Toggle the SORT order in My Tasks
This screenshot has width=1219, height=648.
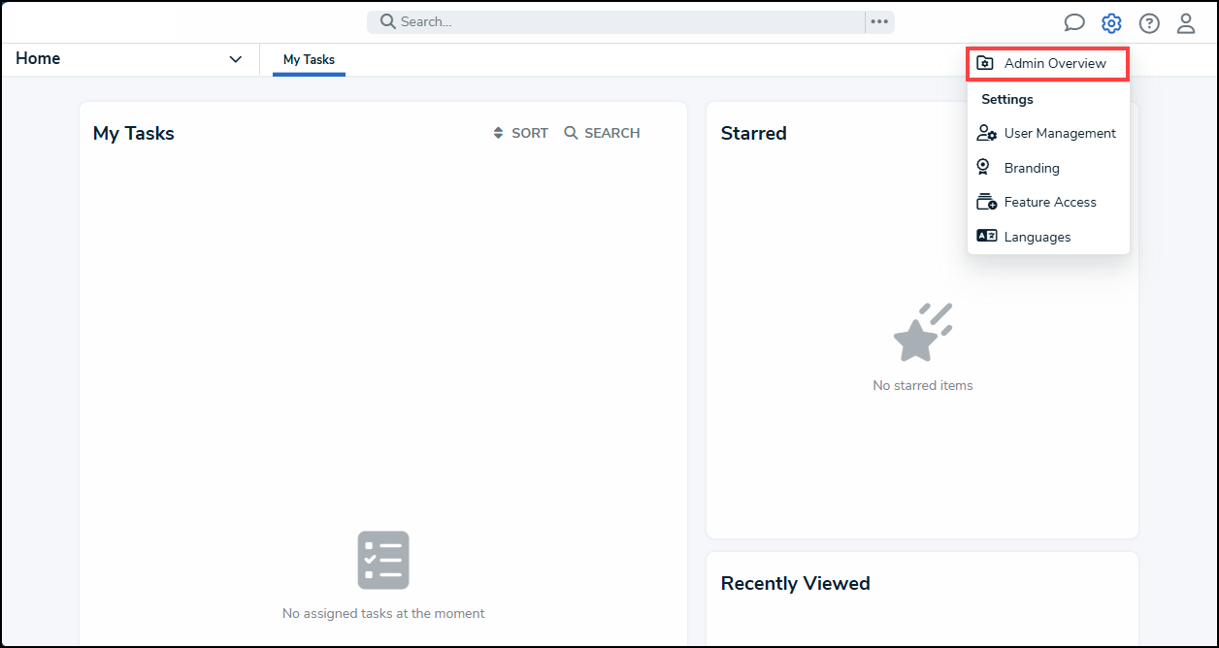pos(519,132)
